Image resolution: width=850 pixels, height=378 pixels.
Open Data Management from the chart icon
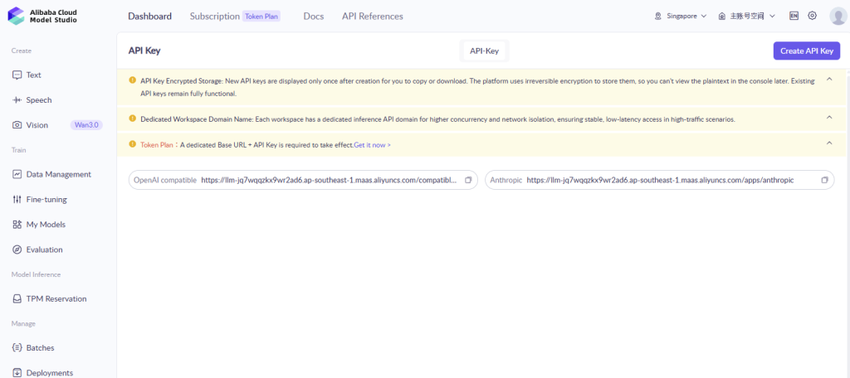point(17,174)
